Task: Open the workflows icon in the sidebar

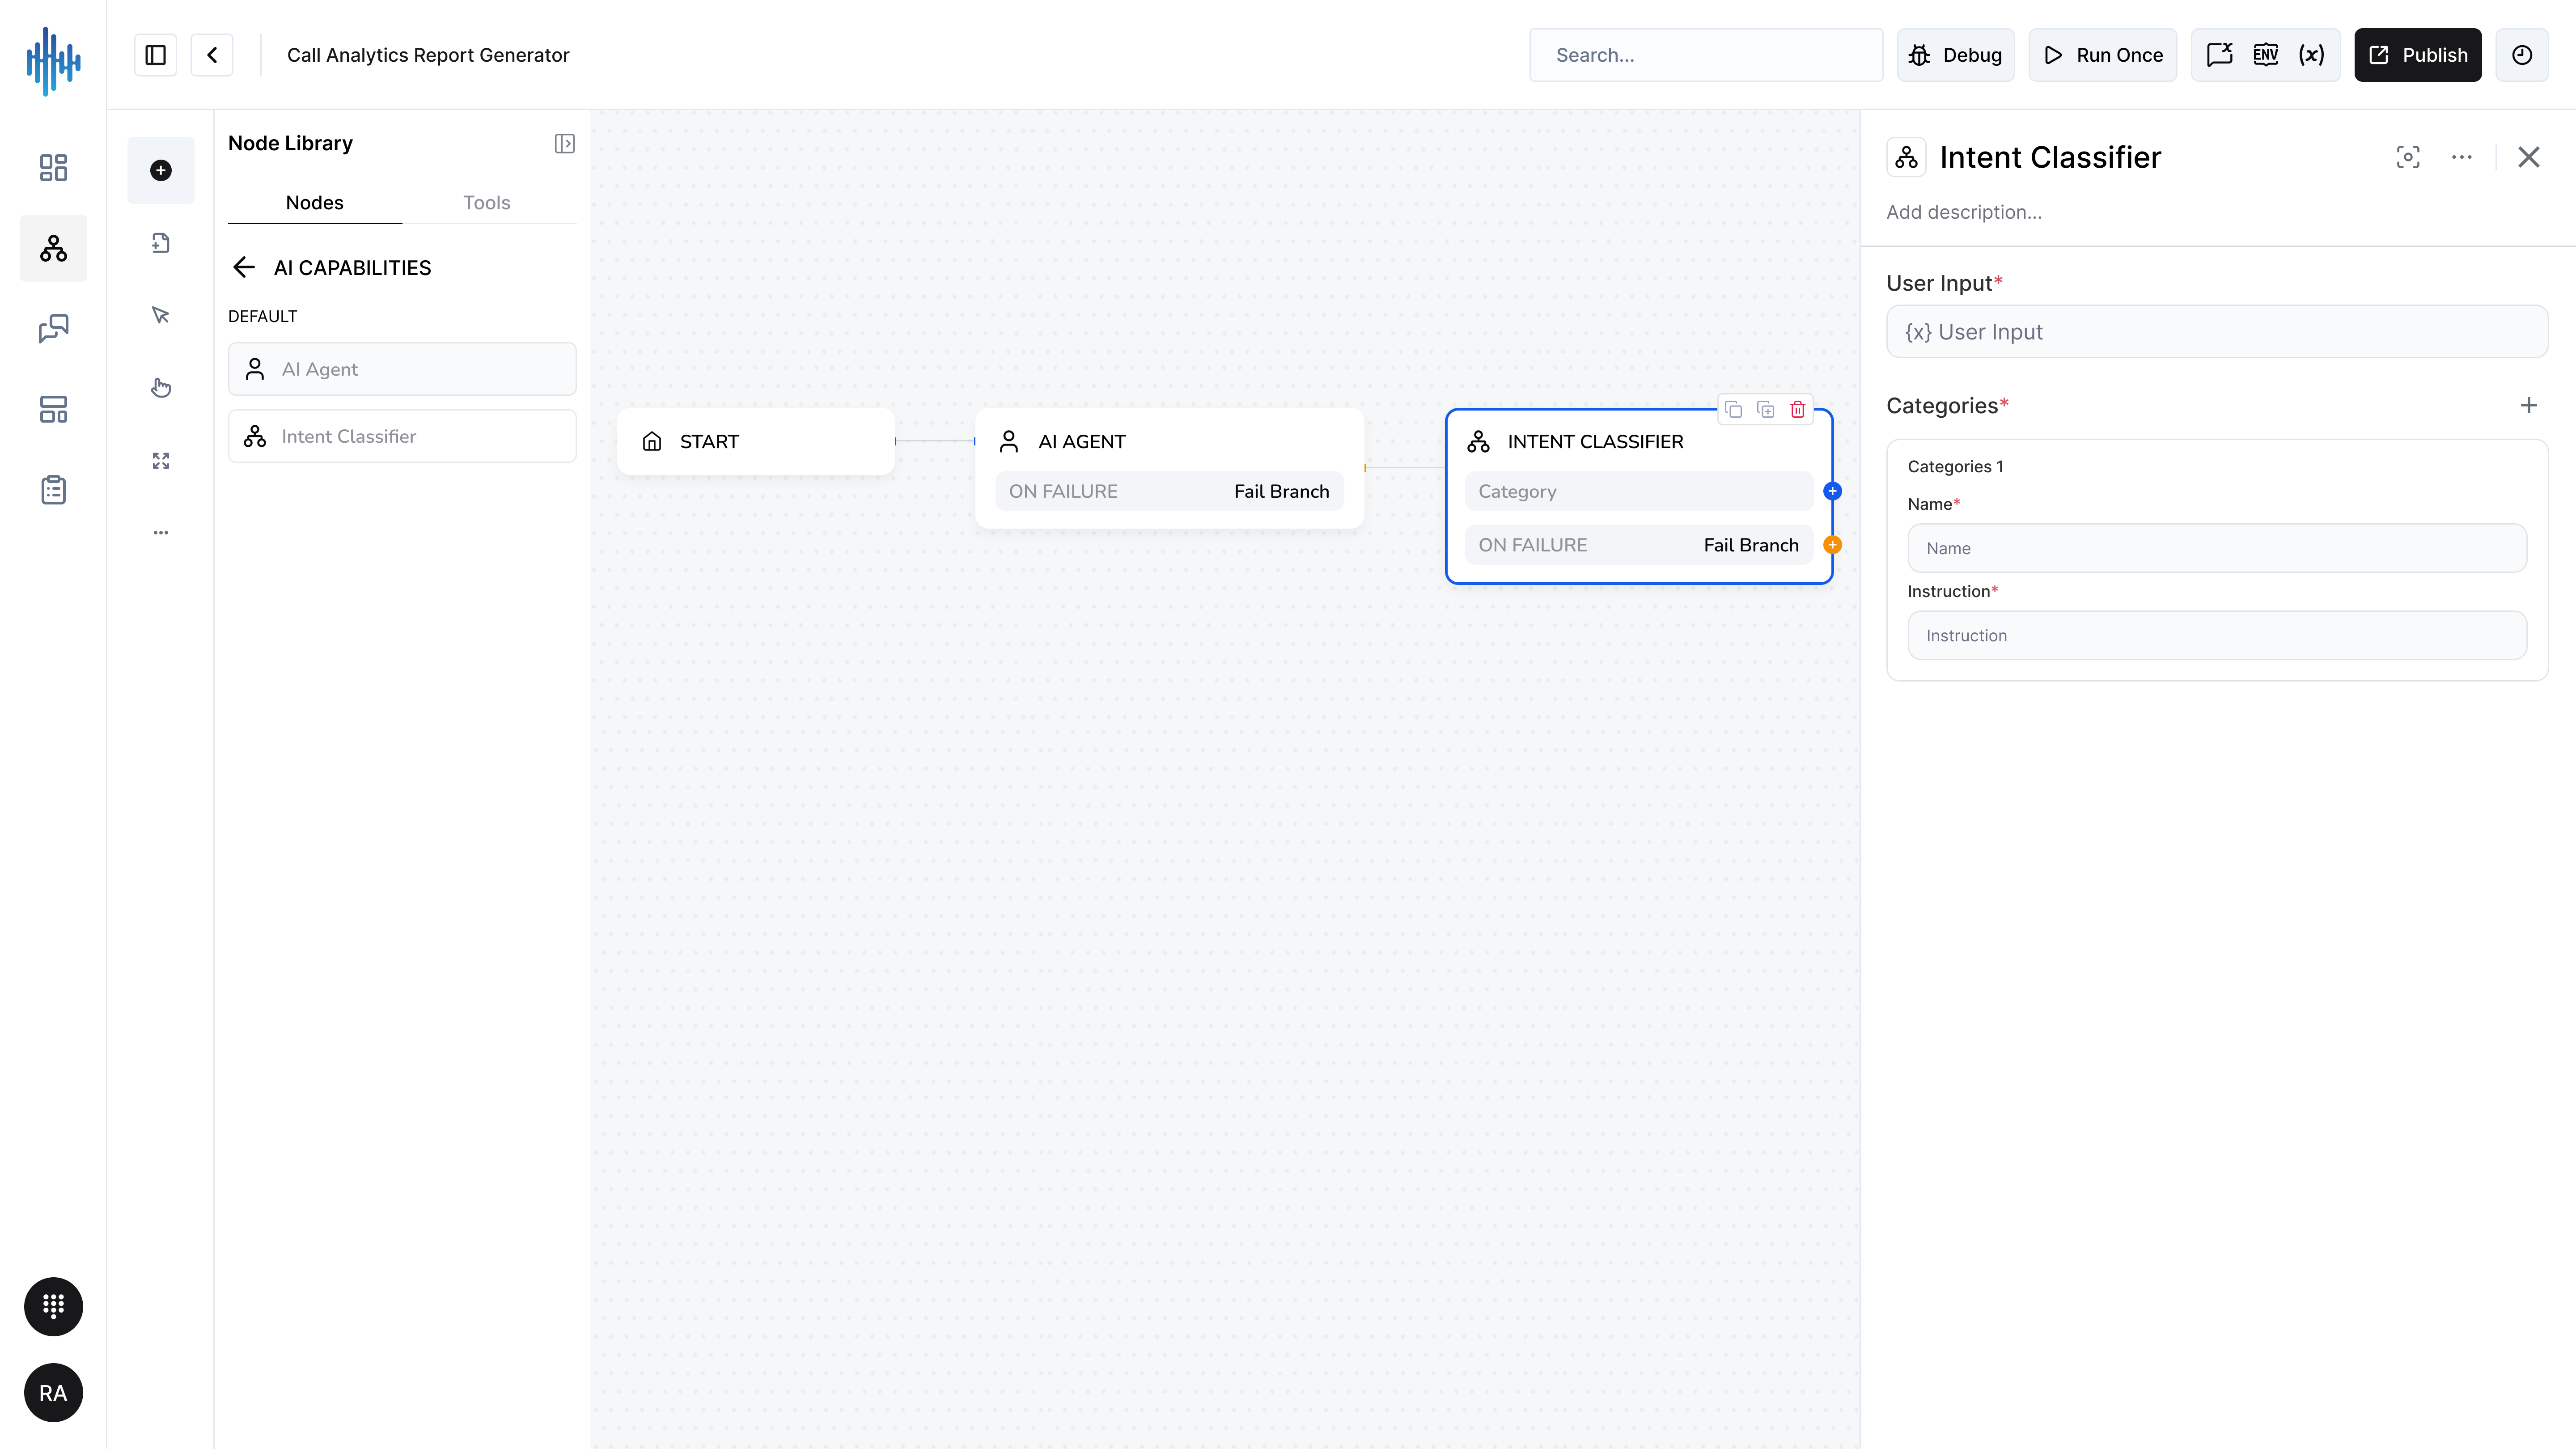Action: 53,248
